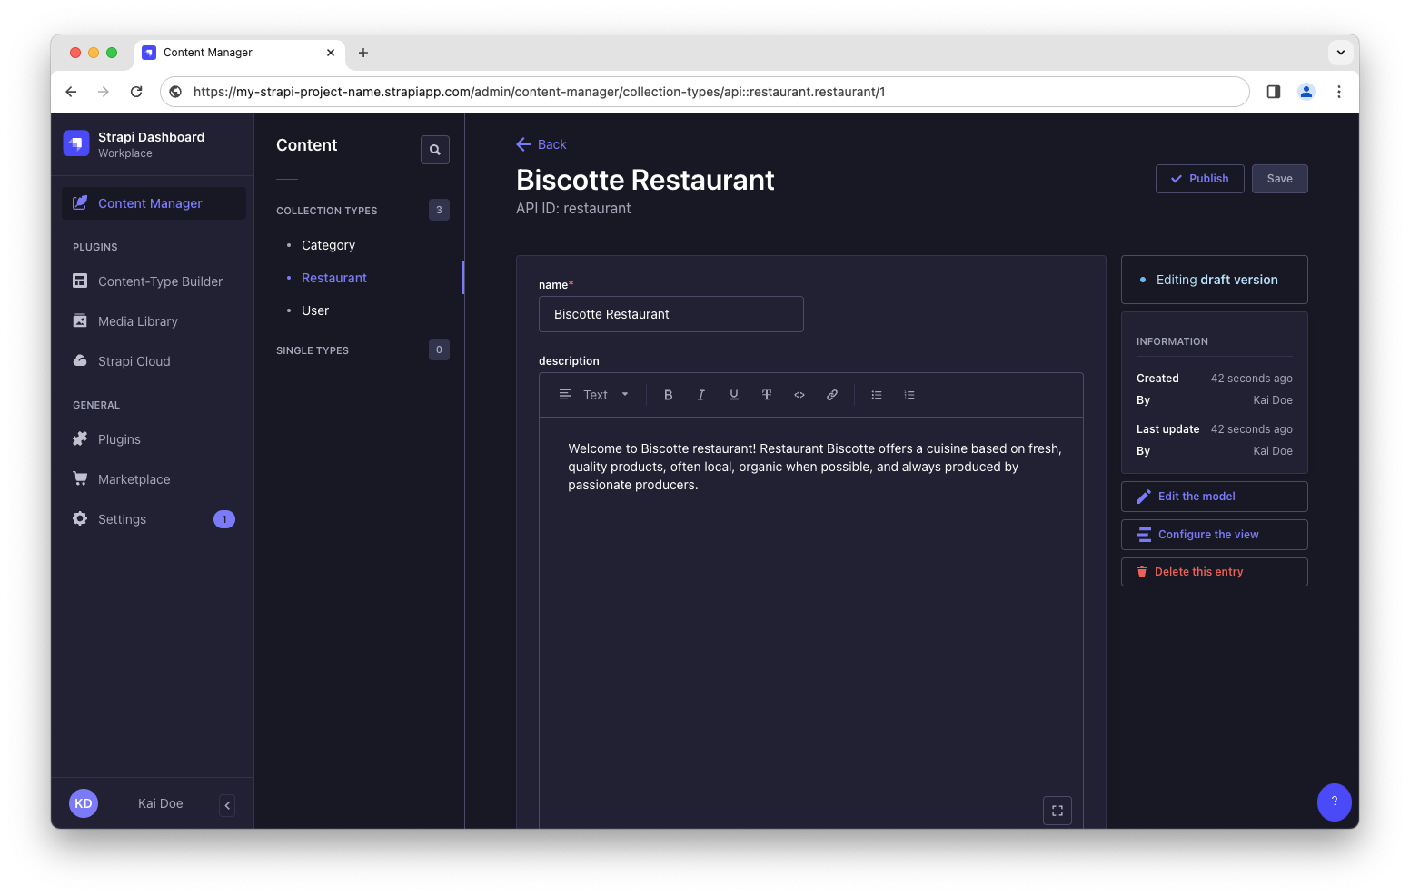
Task: Open the Media Library from the sidebar
Action: (138, 320)
